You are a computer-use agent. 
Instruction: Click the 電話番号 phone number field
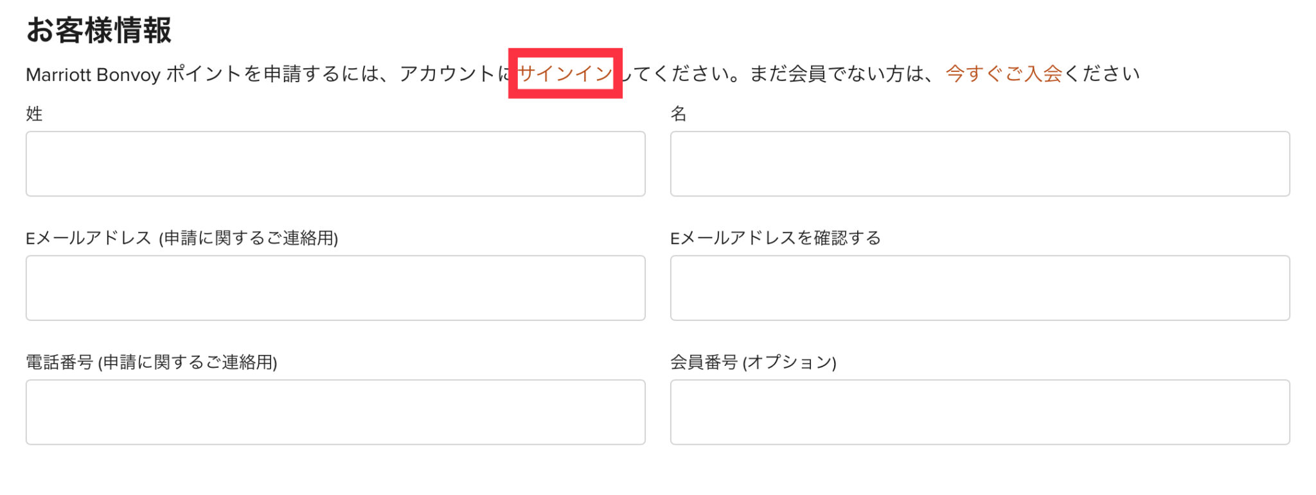335,412
